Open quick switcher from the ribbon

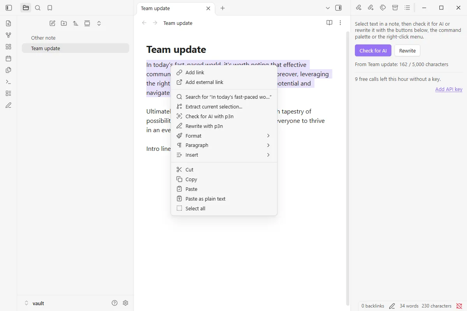9,23
